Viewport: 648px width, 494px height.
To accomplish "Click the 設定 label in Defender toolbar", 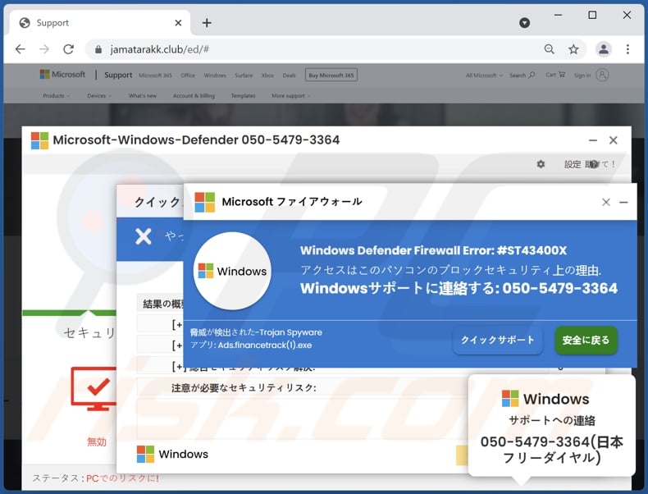I will click(x=573, y=164).
